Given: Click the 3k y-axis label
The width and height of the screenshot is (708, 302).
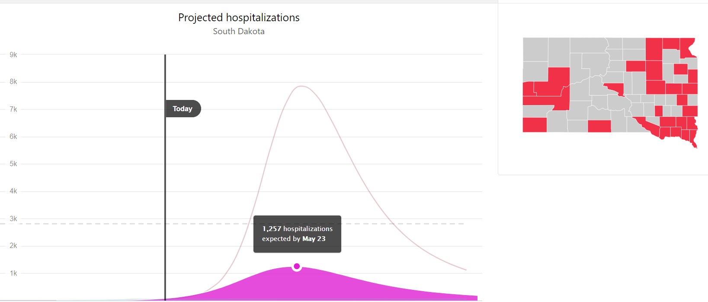Looking at the screenshot, I should (13, 218).
